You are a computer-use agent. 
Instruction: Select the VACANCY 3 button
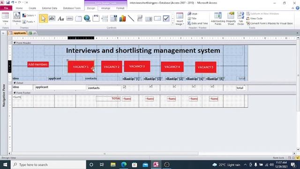click(x=137, y=66)
